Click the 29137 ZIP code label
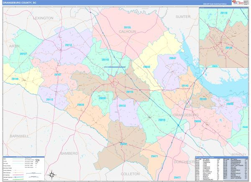 (23, 54)
